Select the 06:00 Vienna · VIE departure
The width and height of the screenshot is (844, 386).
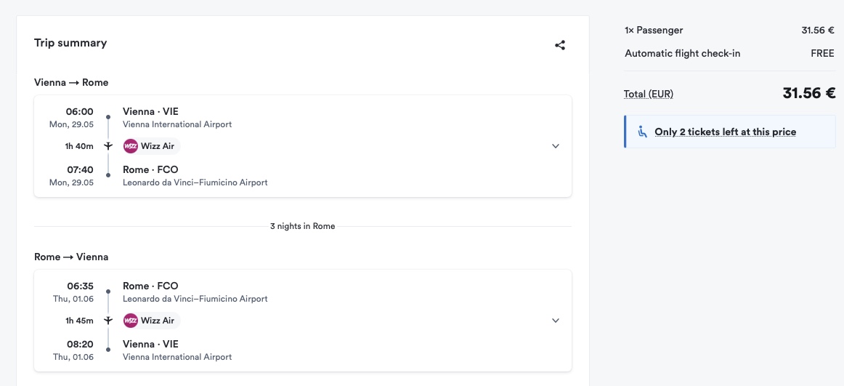pos(150,112)
